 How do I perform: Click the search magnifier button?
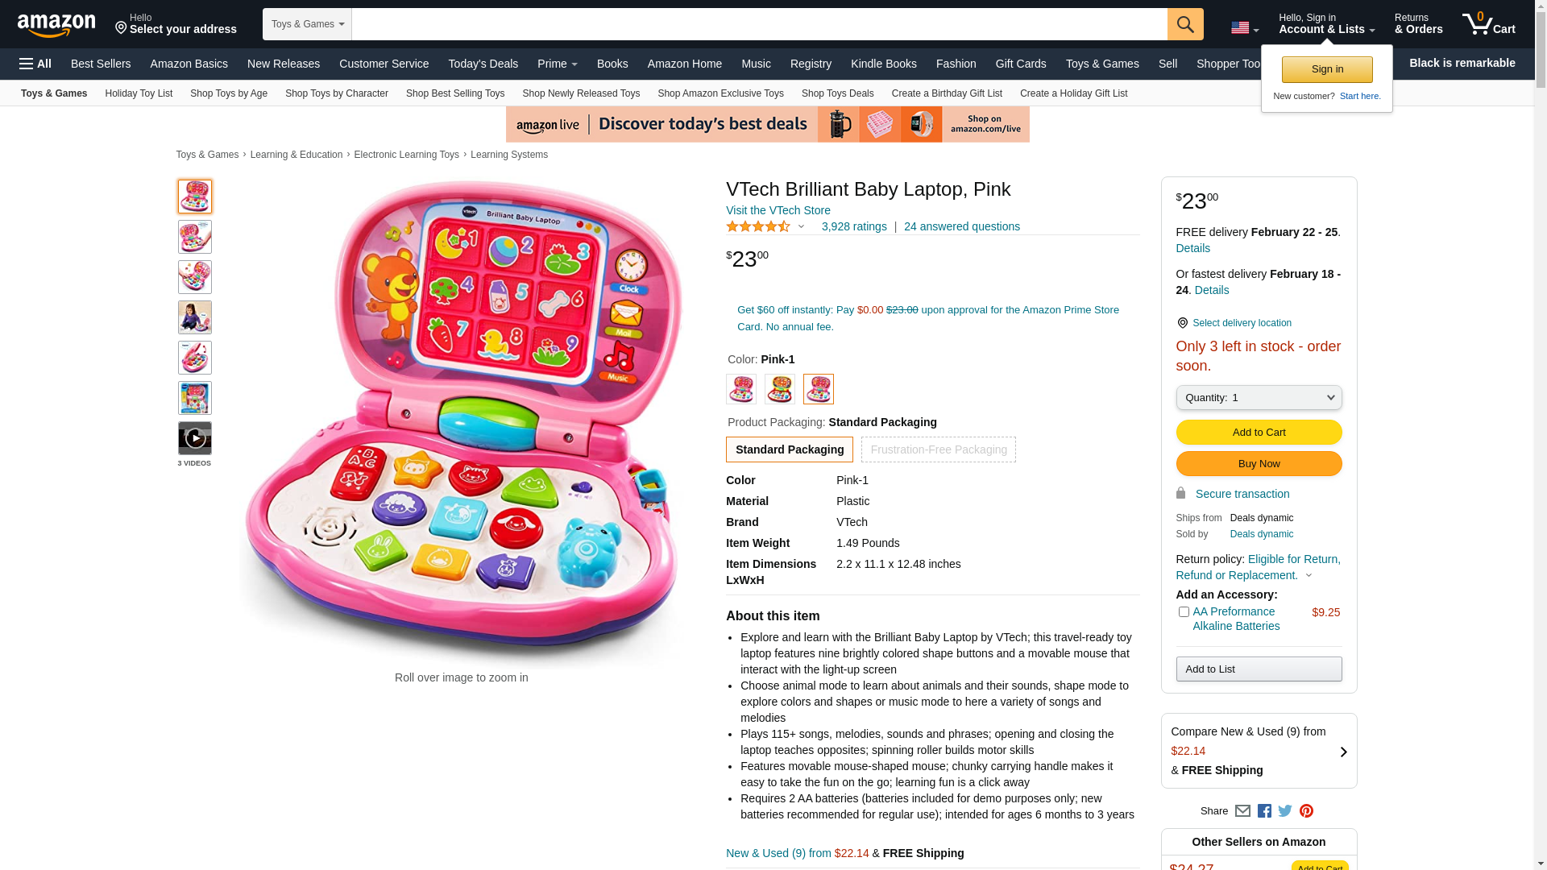pos(1185,24)
